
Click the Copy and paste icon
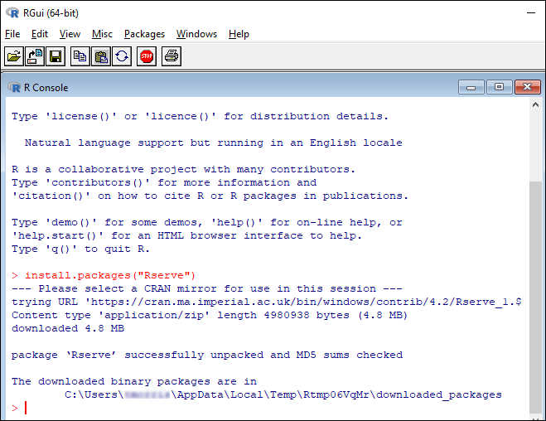(x=122, y=56)
